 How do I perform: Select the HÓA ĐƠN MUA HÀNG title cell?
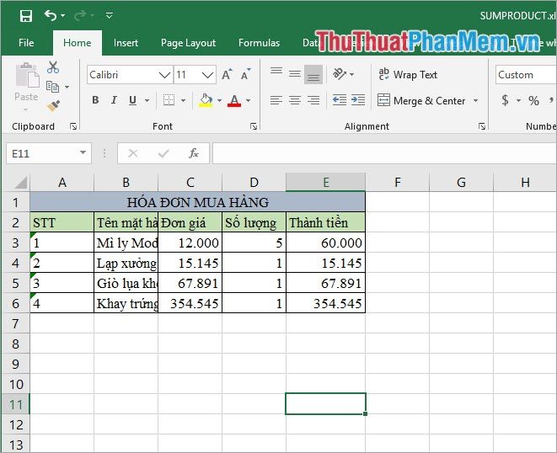click(197, 202)
